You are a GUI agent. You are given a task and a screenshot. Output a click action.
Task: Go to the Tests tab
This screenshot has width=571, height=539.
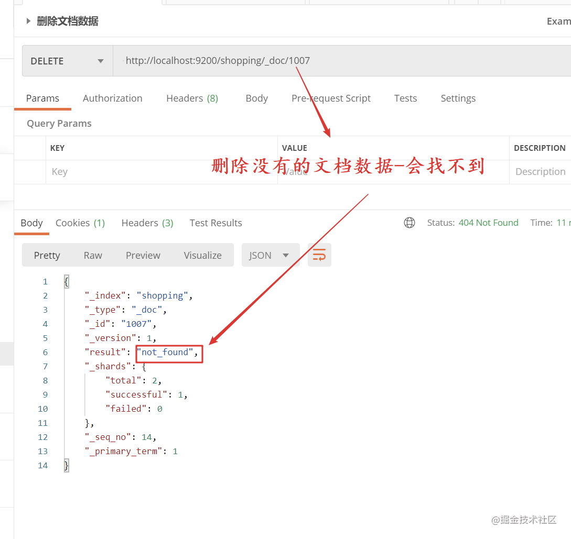click(x=405, y=98)
